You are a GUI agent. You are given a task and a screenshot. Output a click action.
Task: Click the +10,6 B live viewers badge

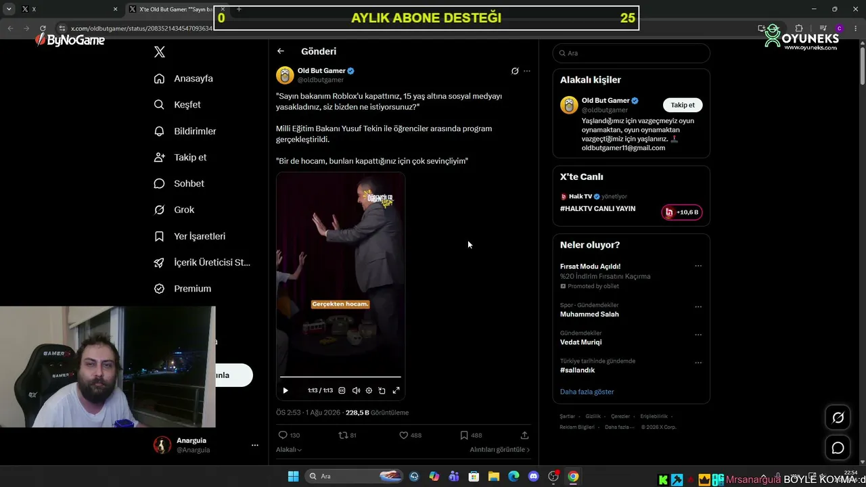(682, 212)
